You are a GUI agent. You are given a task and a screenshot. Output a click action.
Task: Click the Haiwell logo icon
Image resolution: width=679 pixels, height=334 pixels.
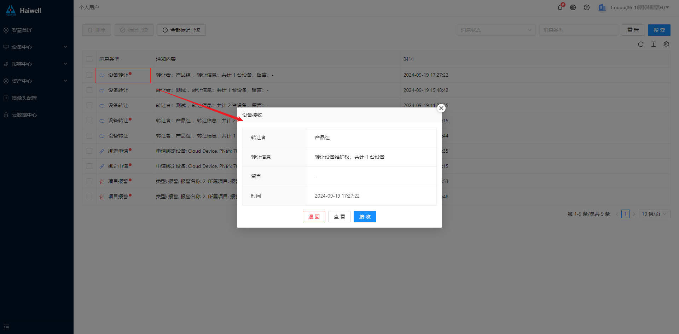point(11,10)
